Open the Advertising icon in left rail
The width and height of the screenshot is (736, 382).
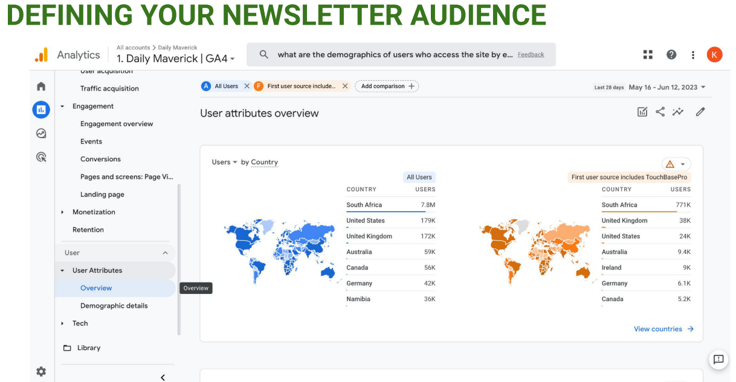(x=41, y=157)
